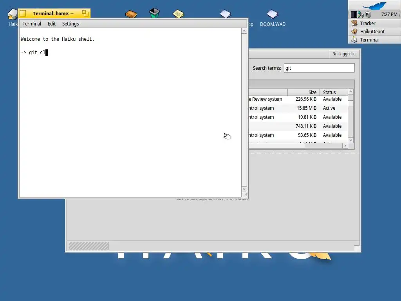Open the Settings menu in Terminal
The width and height of the screenshot is (401, 301).
[70, 24]
